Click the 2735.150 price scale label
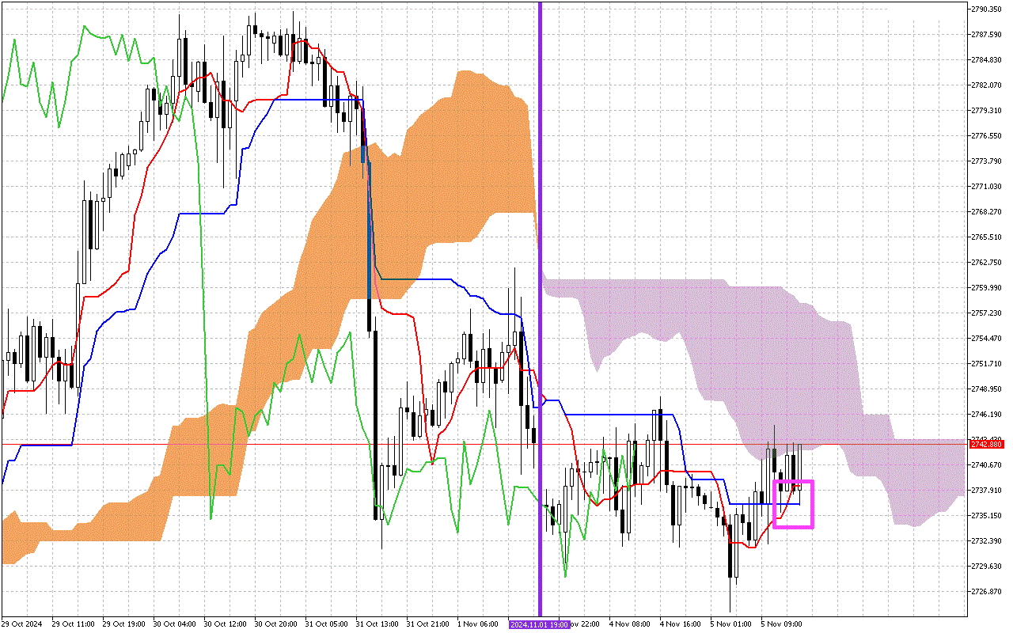1013x633 pixels. (x=986, y=515)
